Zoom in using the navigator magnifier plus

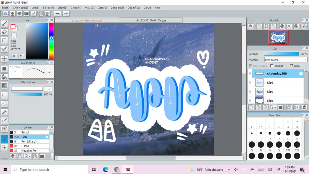pos(259,26)
